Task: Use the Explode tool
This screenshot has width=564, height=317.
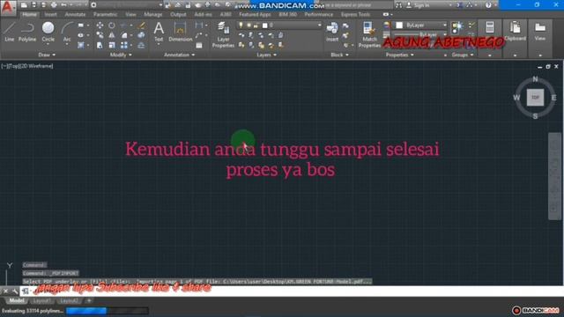Action: point(141,35)
